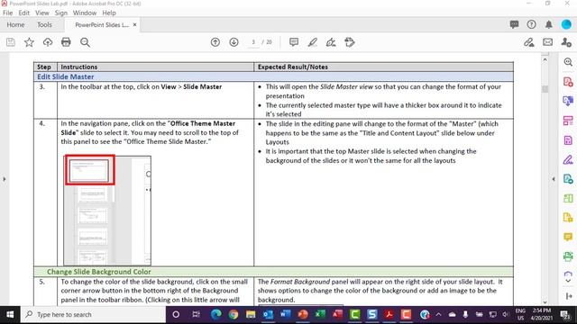Screen dimensions: 577x324
Task: Click the 'Change Slide Background Color' heading
Action: point(98,272)
